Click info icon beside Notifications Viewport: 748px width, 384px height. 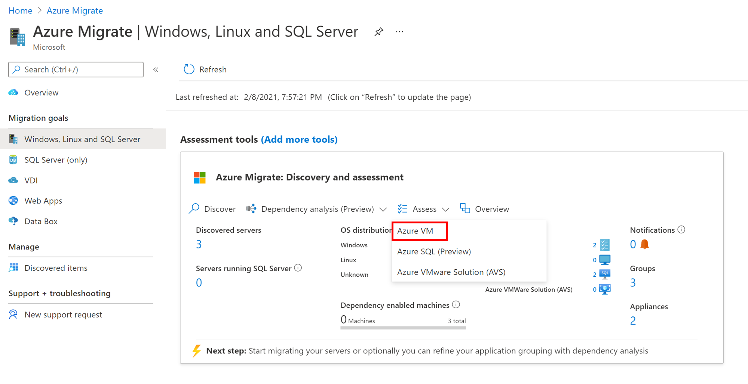[681, 230]
